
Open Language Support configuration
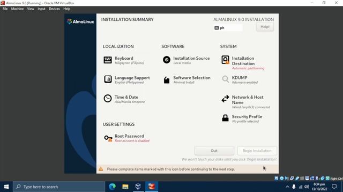(x=127, y=79)
